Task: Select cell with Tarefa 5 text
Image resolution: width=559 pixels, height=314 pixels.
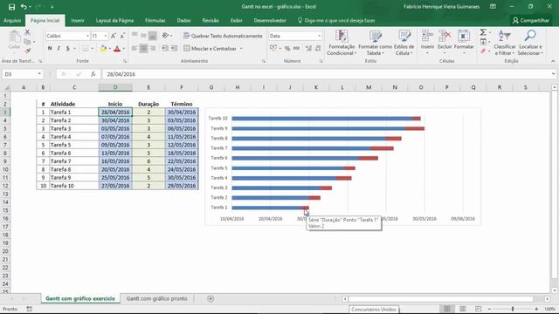Action: [73, 145]
